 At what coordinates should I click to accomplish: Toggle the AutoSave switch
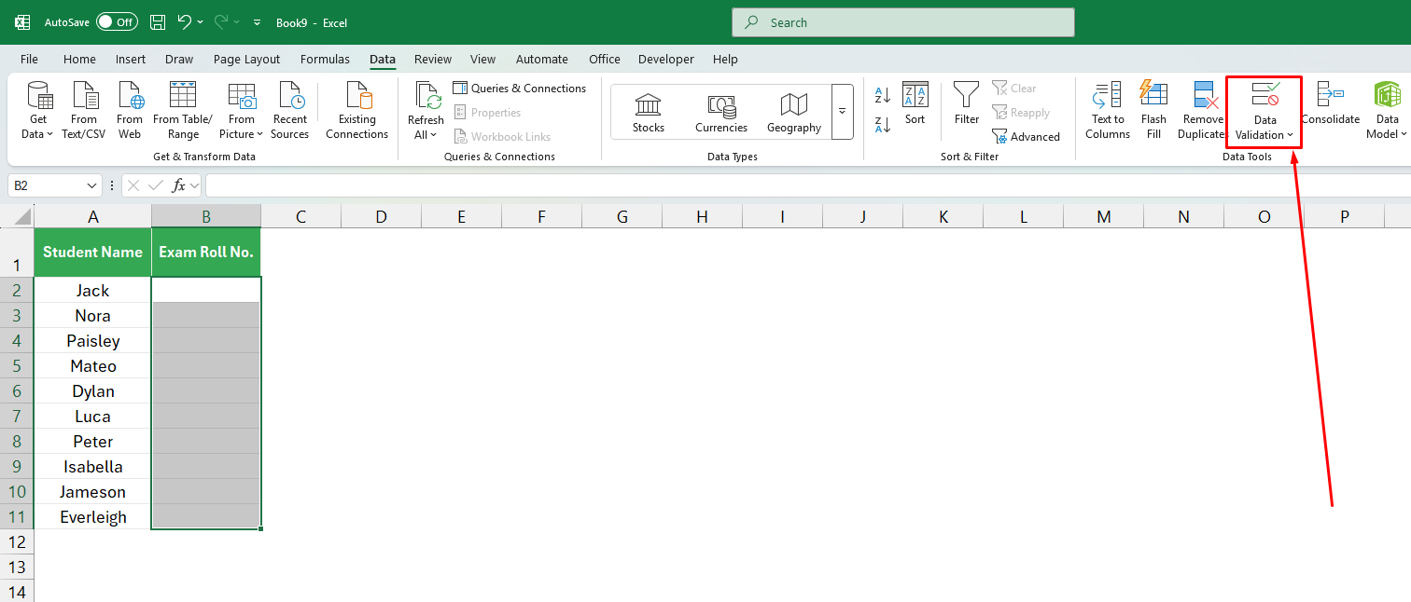[117, 22]
